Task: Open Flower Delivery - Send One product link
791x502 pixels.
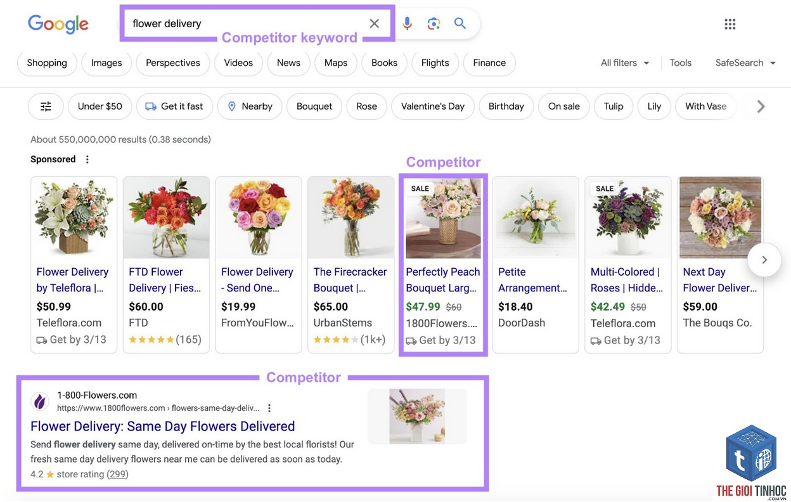Action: coord(257,280)
